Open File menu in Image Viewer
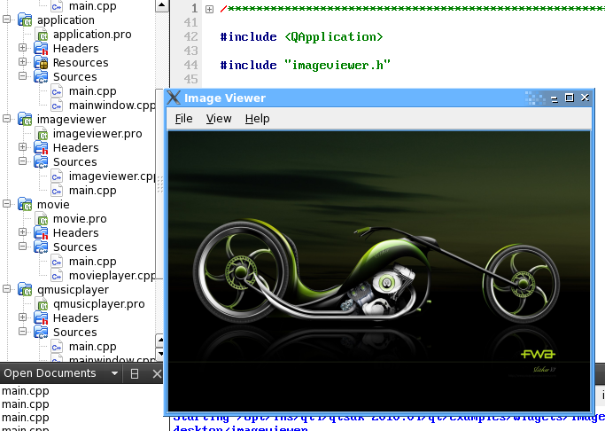This screenshot has height=431, width=605. [x=183, y=119]
